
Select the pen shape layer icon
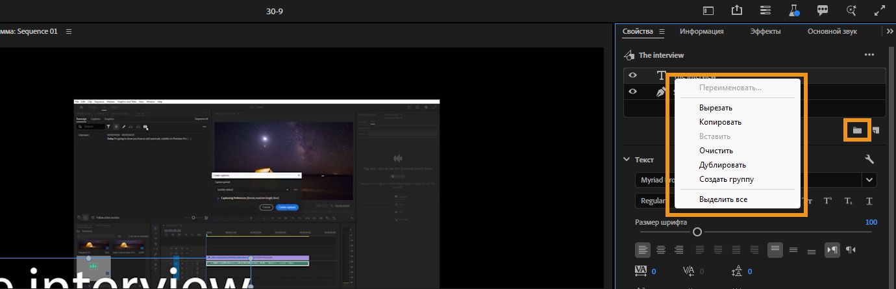click(x=662, y=92)
